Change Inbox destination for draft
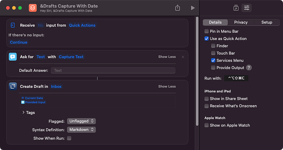Image resolution: width=283 pixels, height=150 pixels. coord(56,86)
